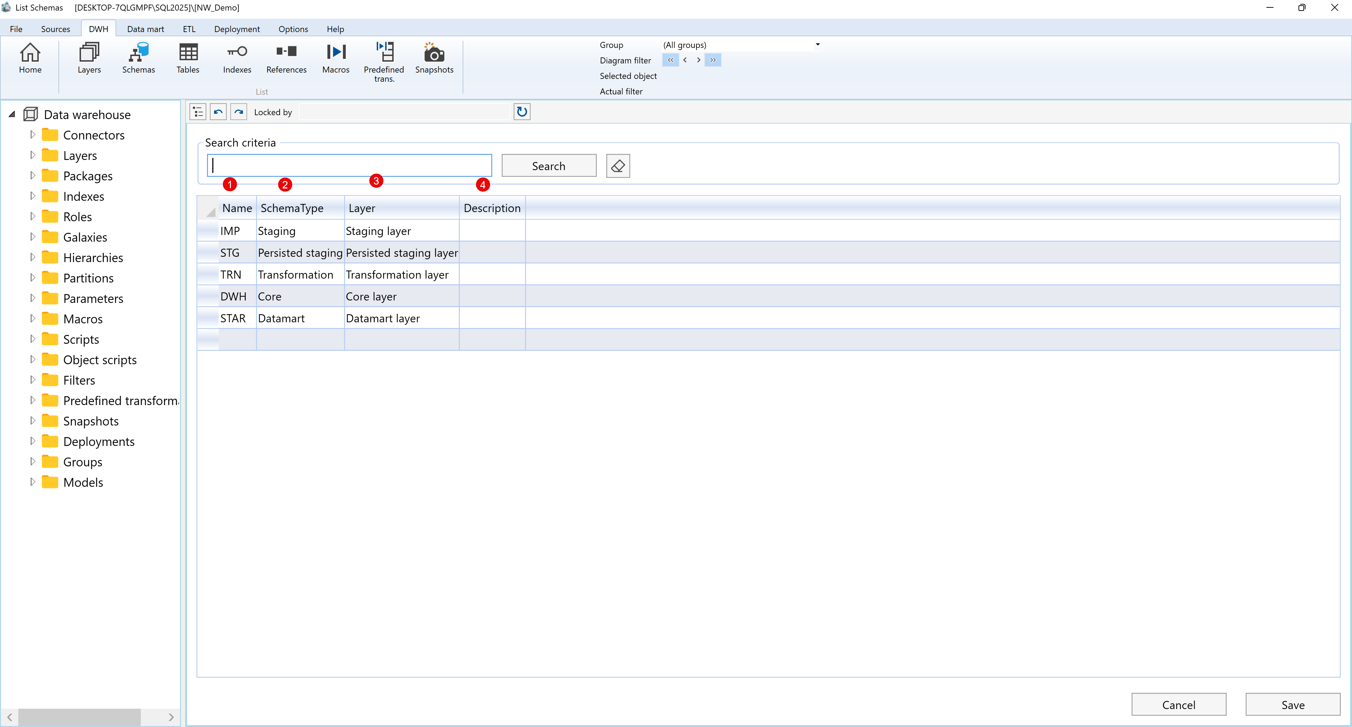
Task: Open the Layers list from ribbon
Action: pyautogui.click(x=89, y=58)
